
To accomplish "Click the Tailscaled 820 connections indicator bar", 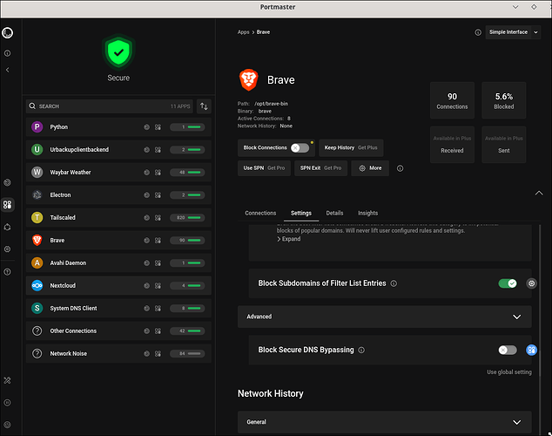I will pos(188,217).
